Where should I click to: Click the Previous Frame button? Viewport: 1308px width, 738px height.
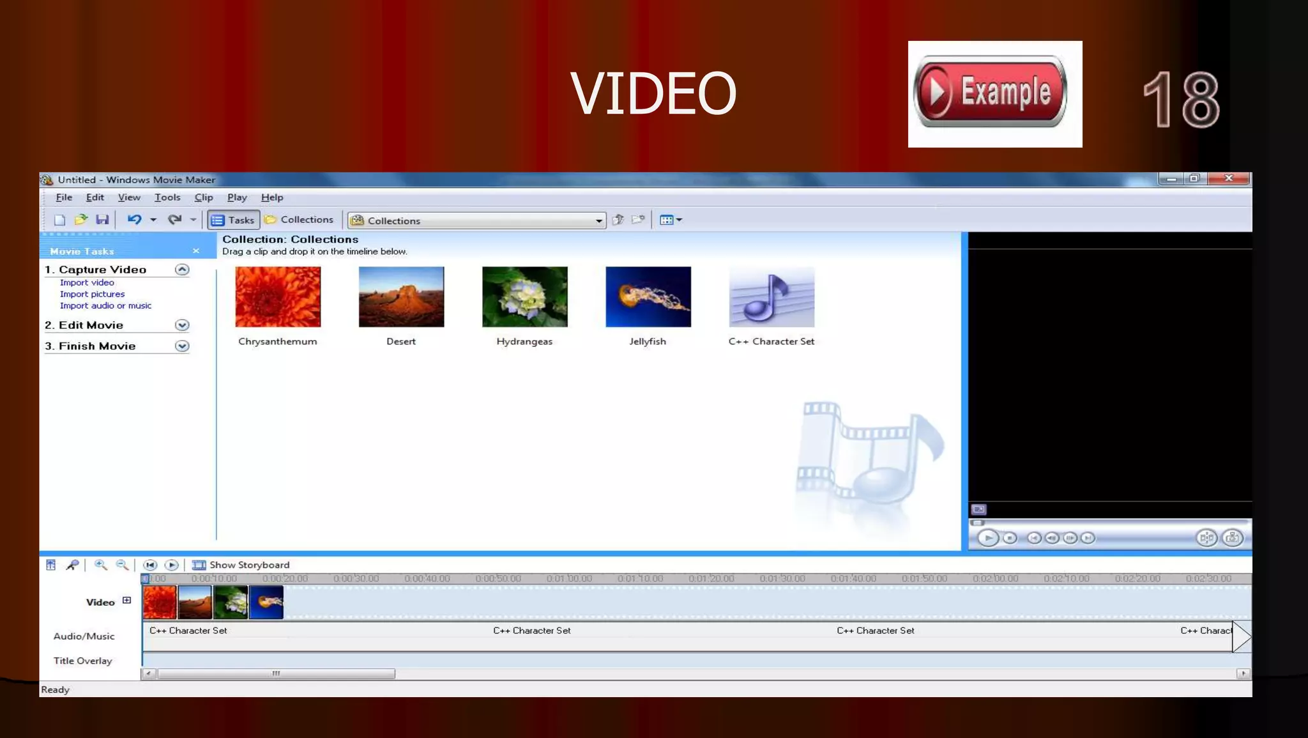pos(1052,538)
